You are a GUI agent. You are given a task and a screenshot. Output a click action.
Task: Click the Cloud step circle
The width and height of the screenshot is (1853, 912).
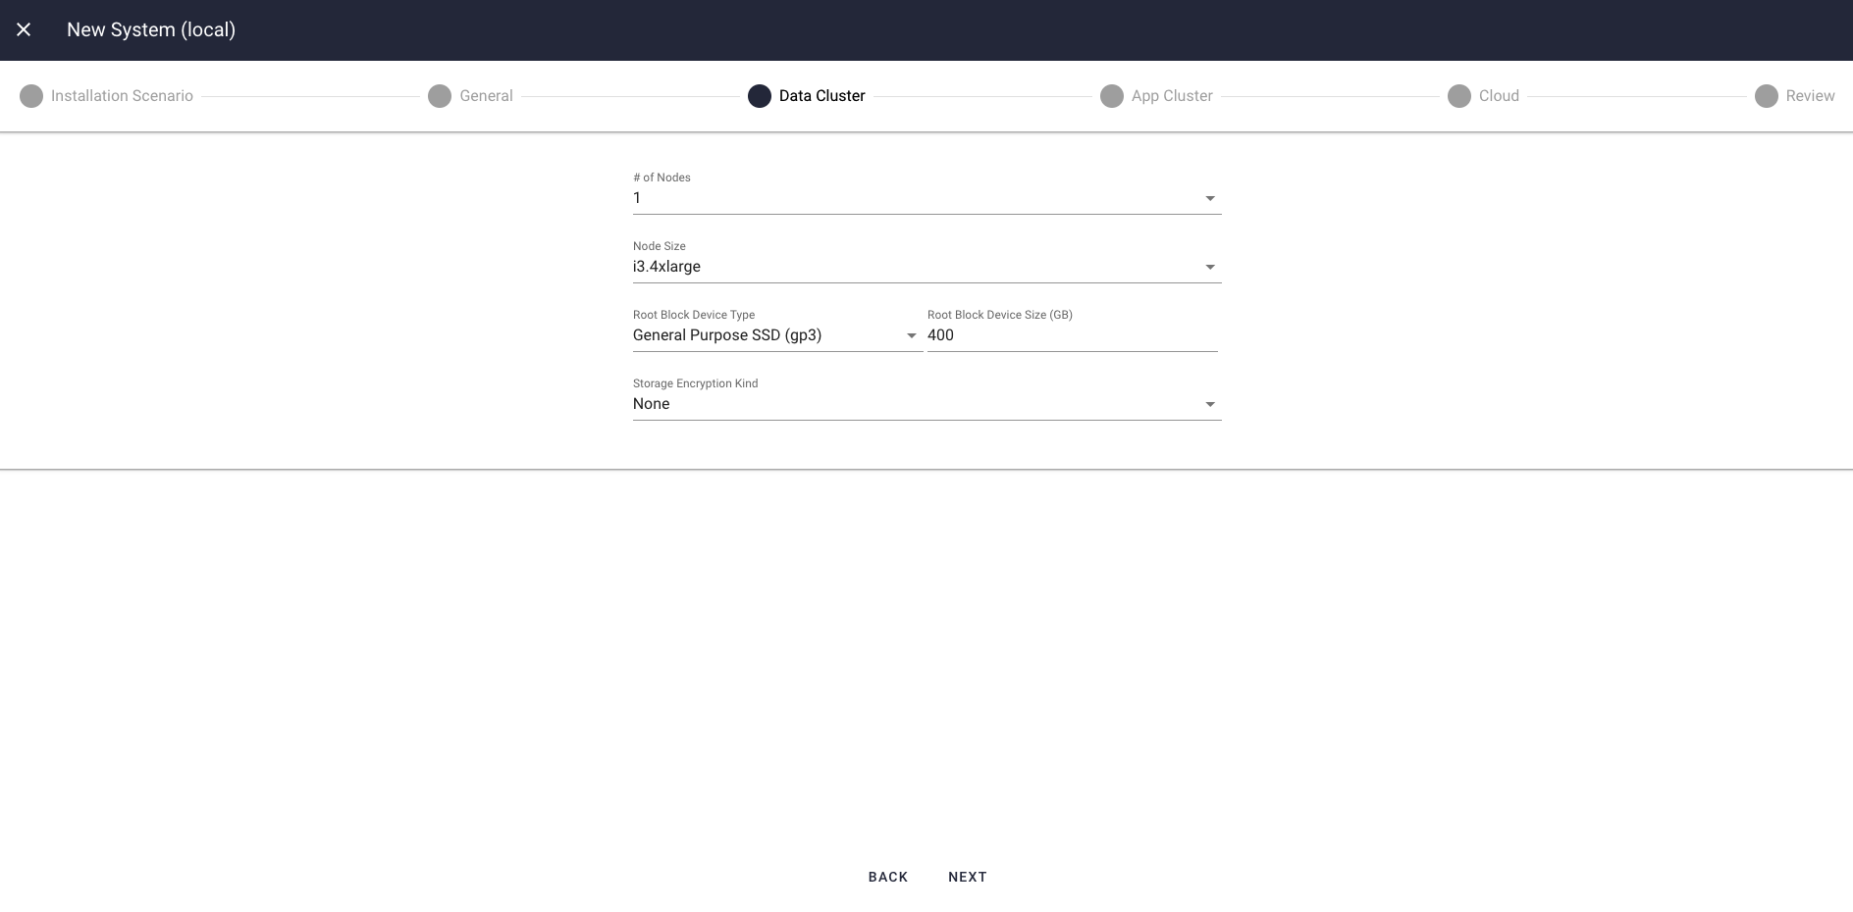1461,95
